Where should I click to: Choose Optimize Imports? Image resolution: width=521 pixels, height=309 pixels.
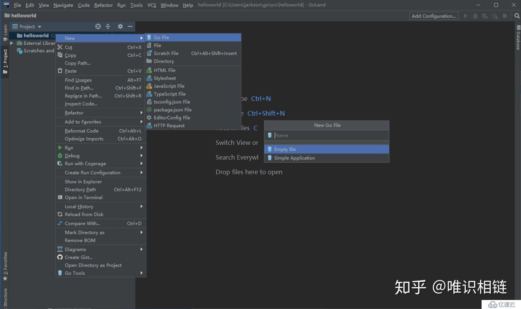[x=101, y=139]
